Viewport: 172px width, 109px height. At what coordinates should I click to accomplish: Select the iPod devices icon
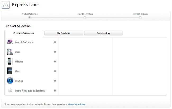pos(10,52)
